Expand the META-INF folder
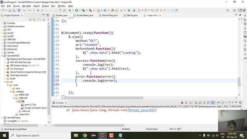247x139 pixels. (14, 95)
